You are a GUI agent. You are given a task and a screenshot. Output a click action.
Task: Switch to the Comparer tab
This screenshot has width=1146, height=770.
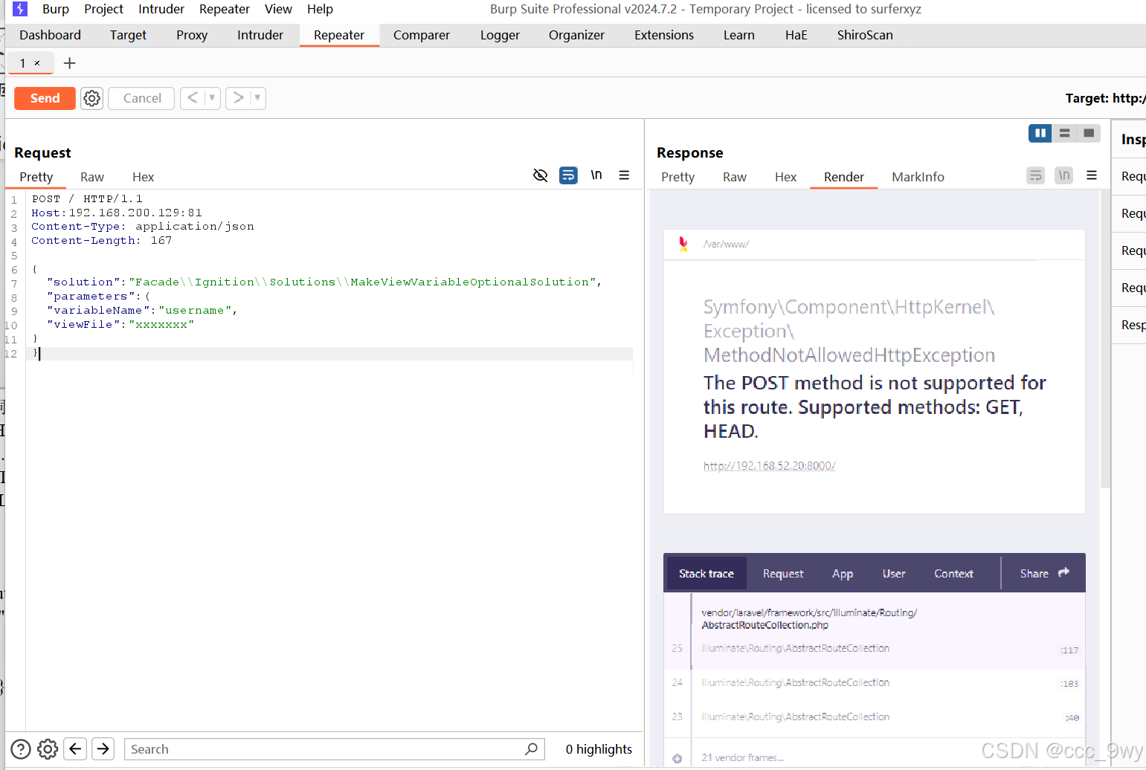click(x=422, y=35)
